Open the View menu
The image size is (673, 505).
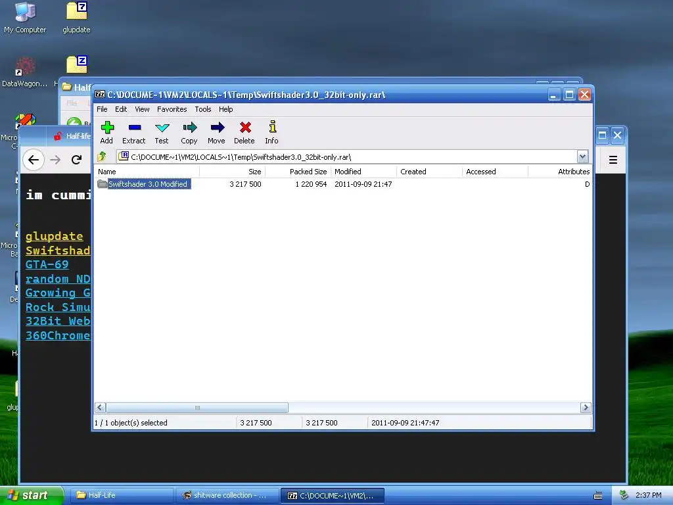(x=142, y=109)
